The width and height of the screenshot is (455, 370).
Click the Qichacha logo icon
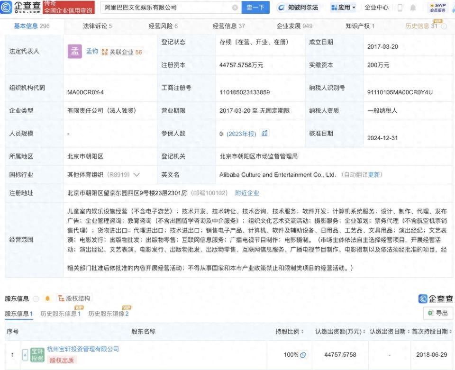coord(6,7)
